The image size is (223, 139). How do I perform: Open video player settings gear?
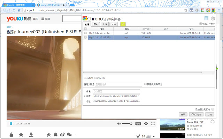coord(146,124)
